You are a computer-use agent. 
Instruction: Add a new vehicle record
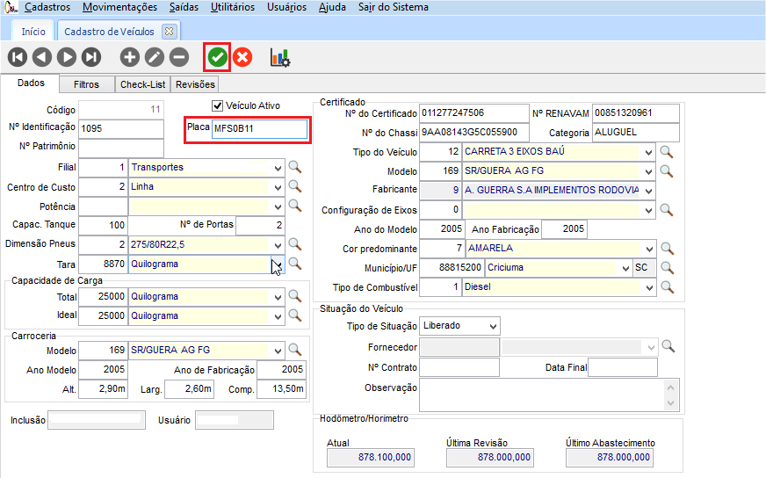click(x=130, y=58)
